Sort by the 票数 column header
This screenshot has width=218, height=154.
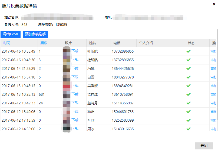(44, 43)
